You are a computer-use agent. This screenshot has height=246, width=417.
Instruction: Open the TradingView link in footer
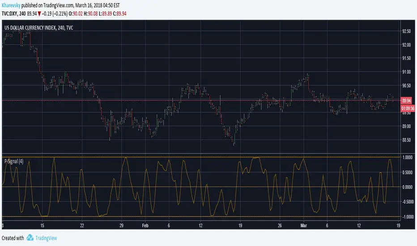pos(46,238)
